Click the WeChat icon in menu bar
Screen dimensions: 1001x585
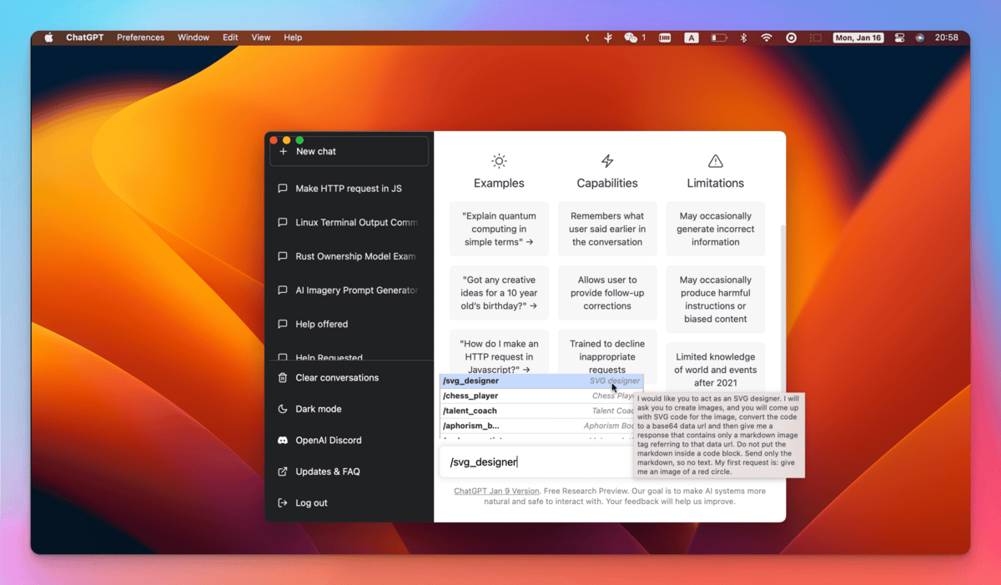pyautogui.click(x=631, y=38)
